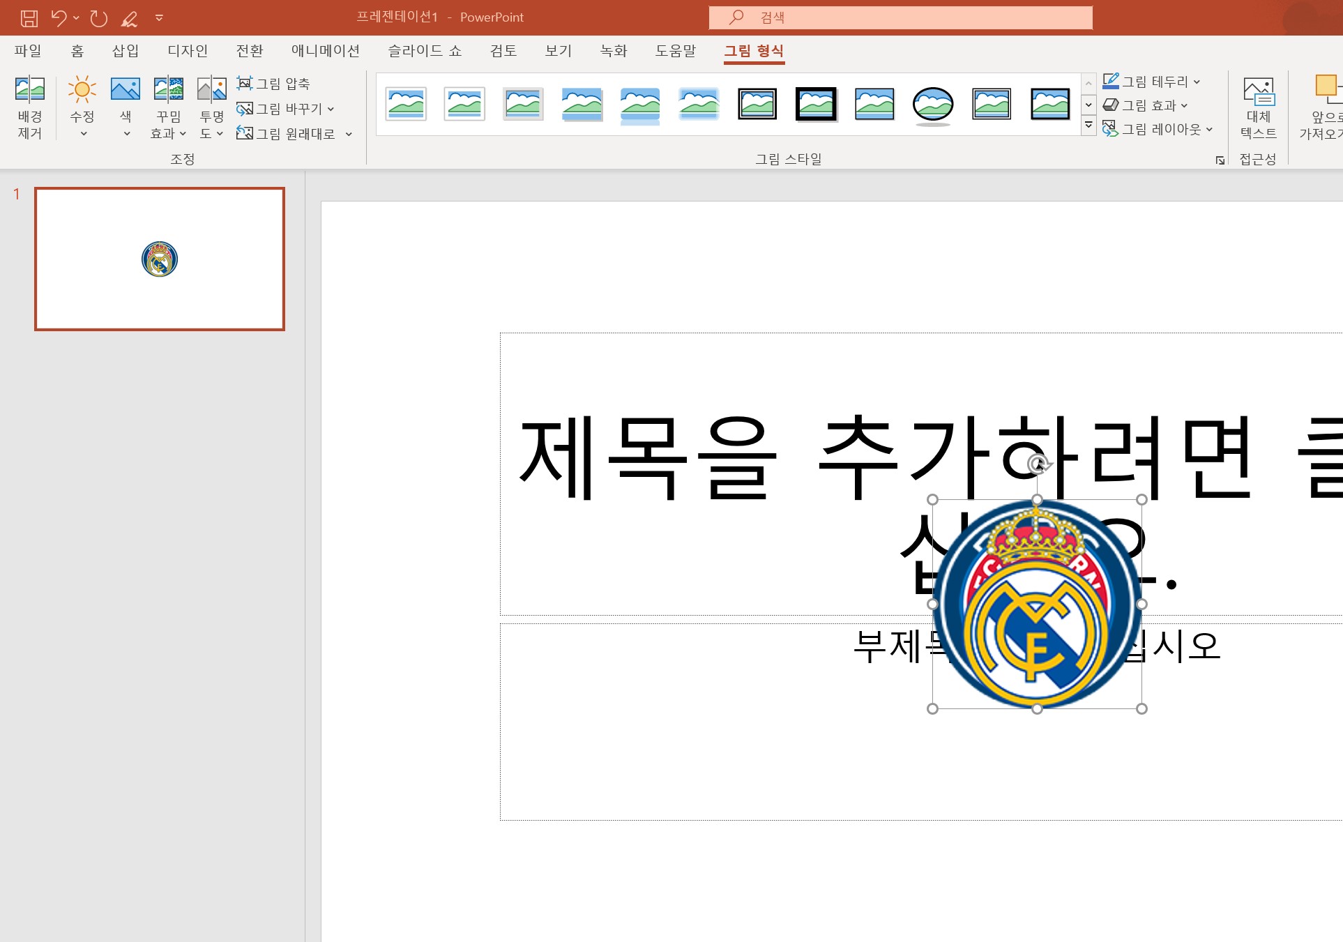Apply the eighth thick black frame style
Viewport: 1343px width, 942px height.
[816, 104]
